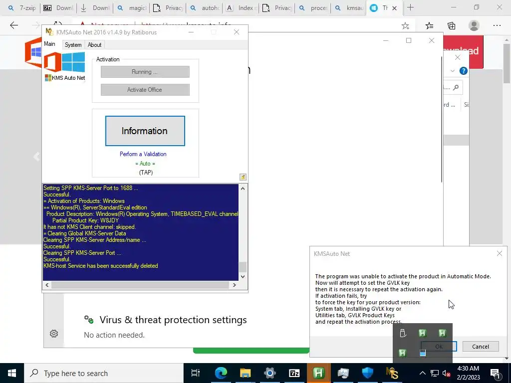Switch to the magic search browser tab

click(x=132, y=8)
